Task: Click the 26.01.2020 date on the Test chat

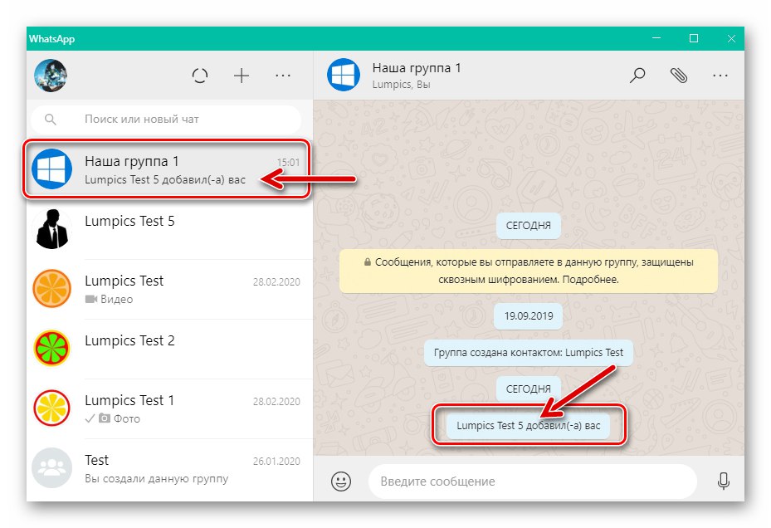Action: click(276, 462)
